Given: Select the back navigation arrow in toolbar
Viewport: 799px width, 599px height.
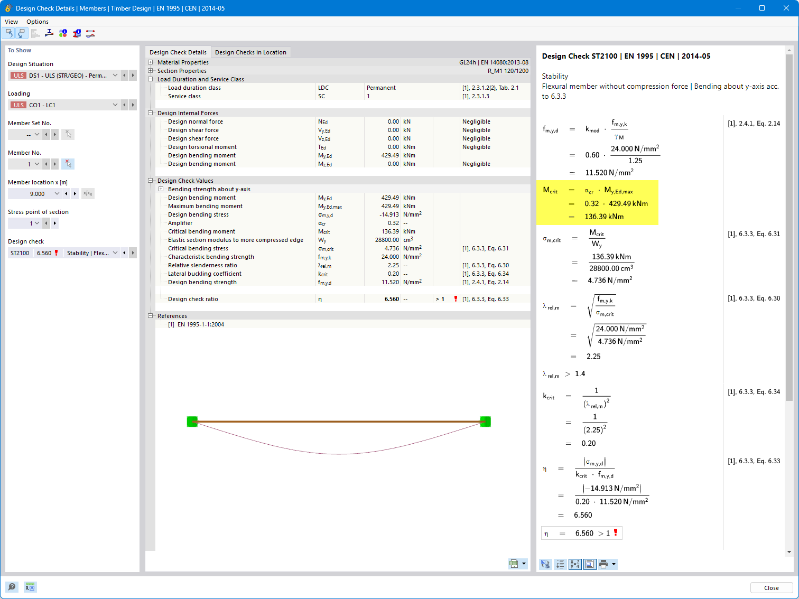Looking at the screenshot, I should click(x=8, y=33).
